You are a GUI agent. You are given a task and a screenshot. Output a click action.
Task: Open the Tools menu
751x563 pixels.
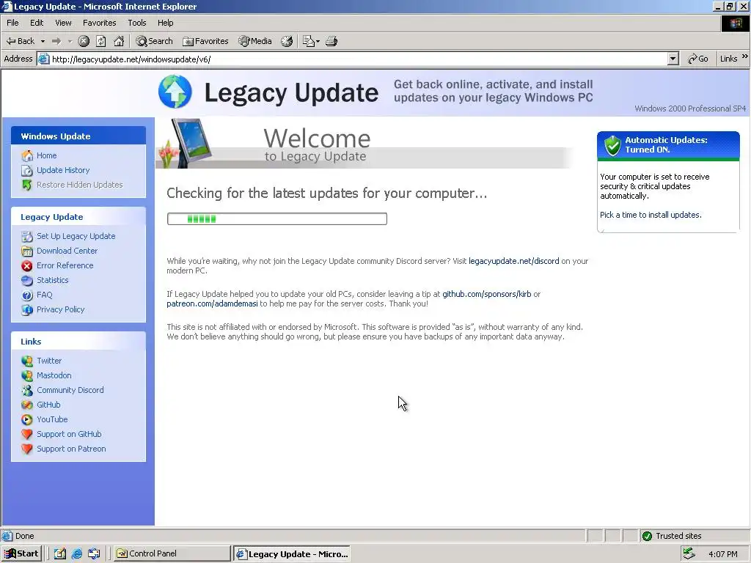(x=137, y=23)
